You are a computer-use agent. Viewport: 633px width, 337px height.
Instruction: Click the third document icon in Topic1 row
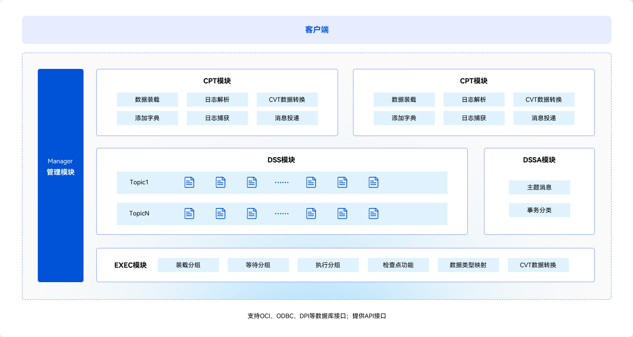click(251, 182)
